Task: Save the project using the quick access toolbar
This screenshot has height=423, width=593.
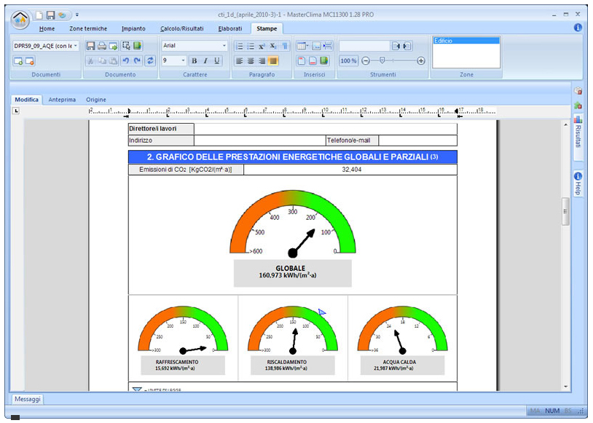Action: [x=50, y=15]
